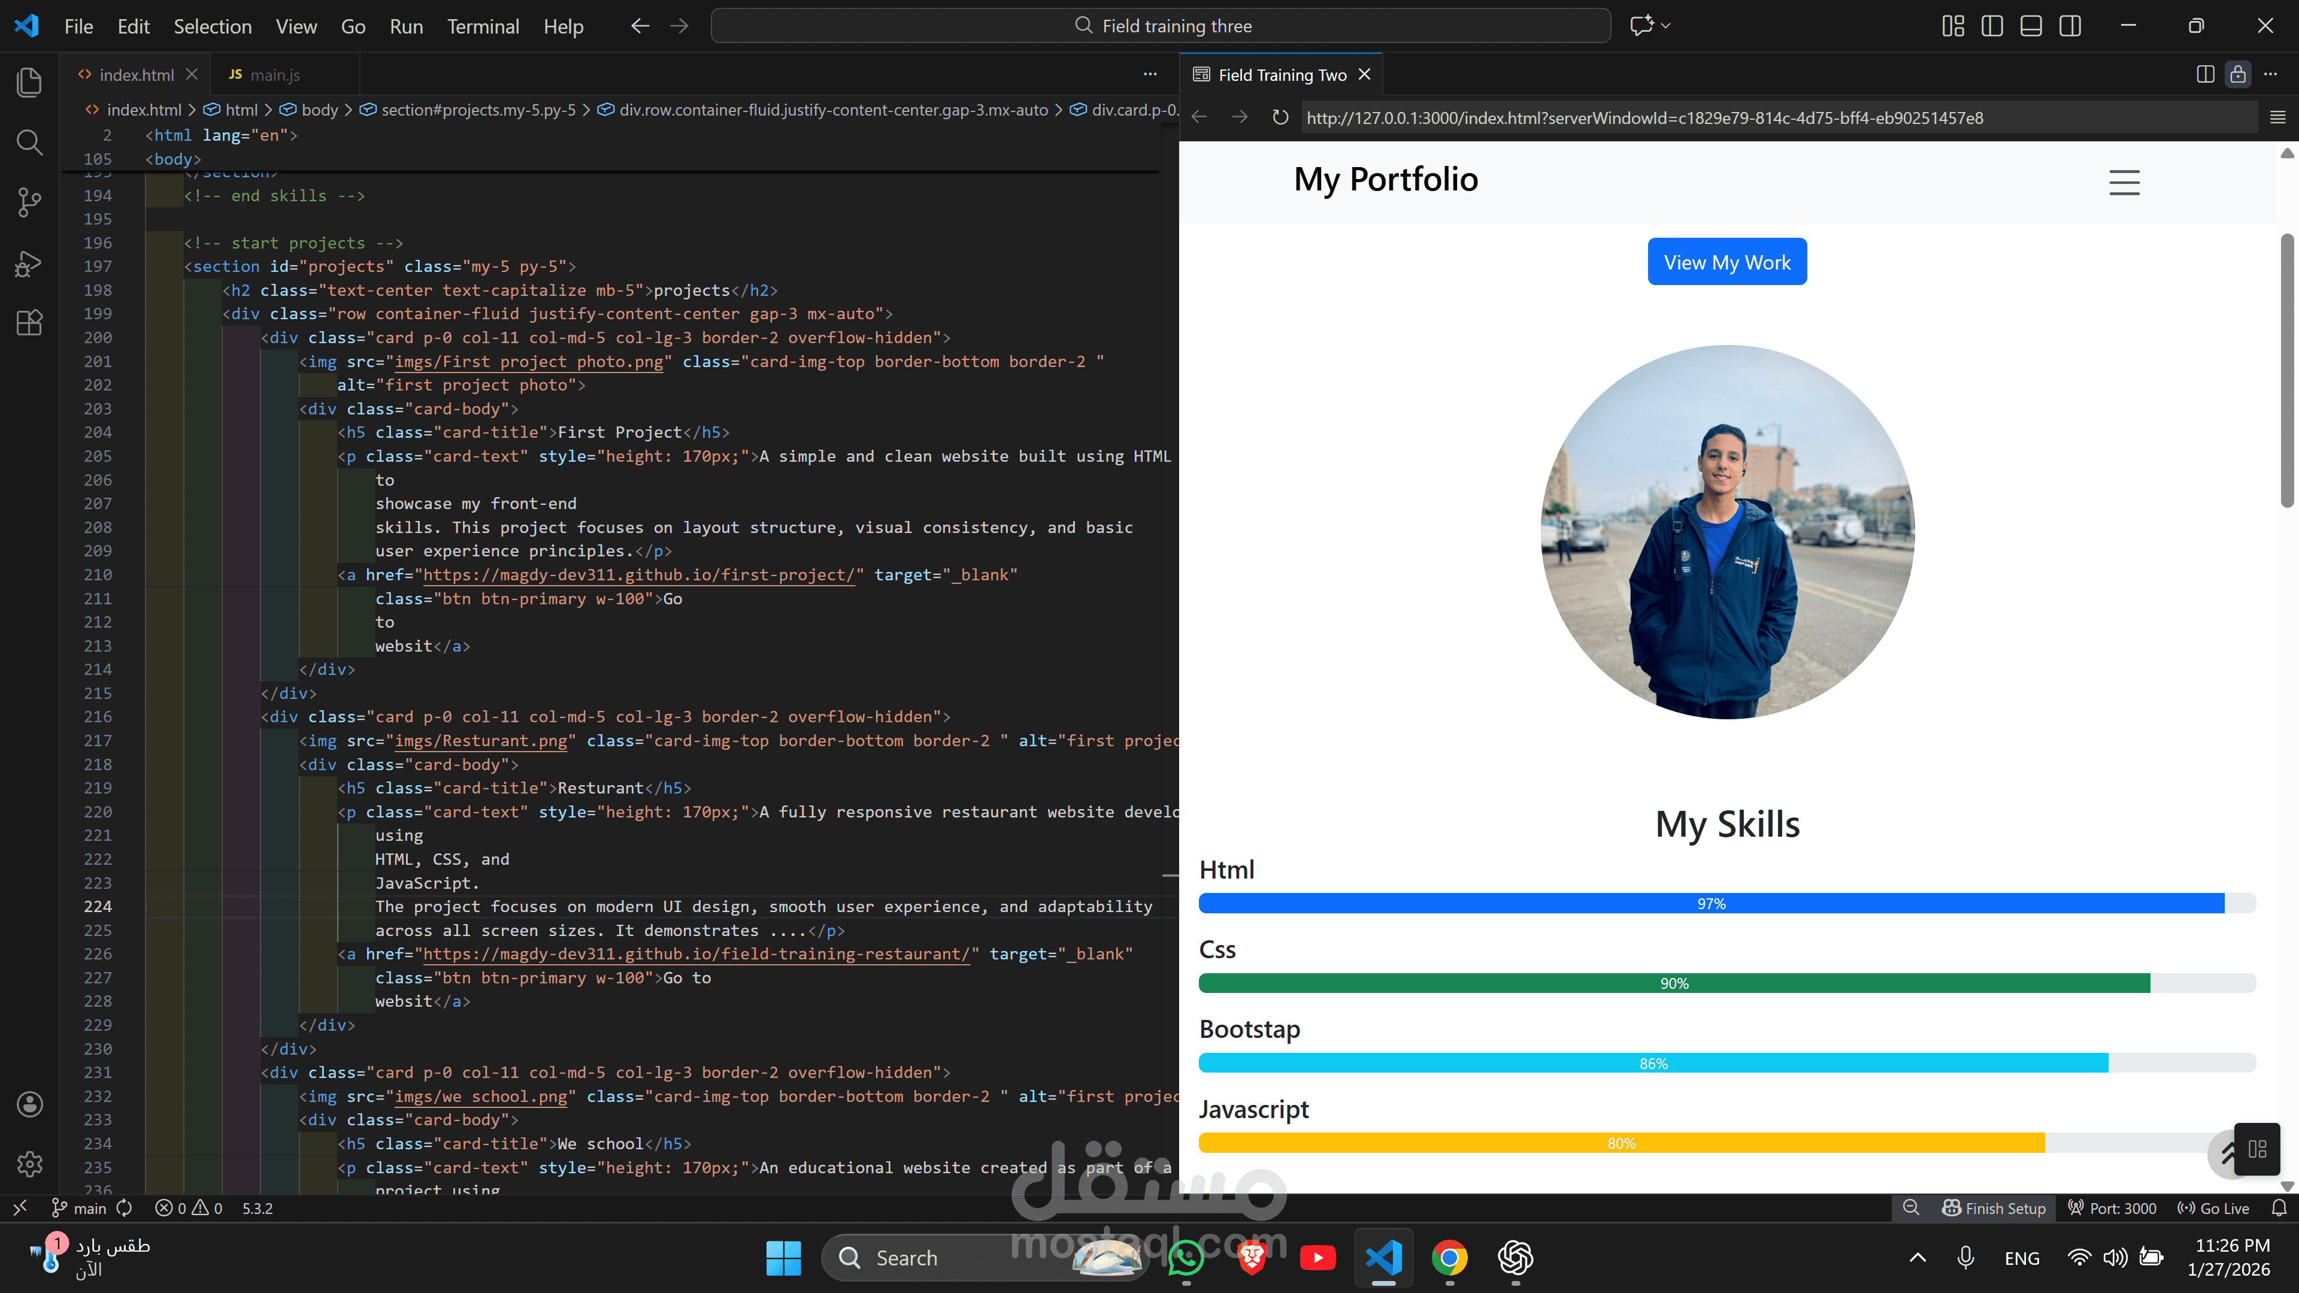Open the WhatsApp taskbar icon
Viewport: 2299px width, 1293px height.
[x=1186, y=1257]
